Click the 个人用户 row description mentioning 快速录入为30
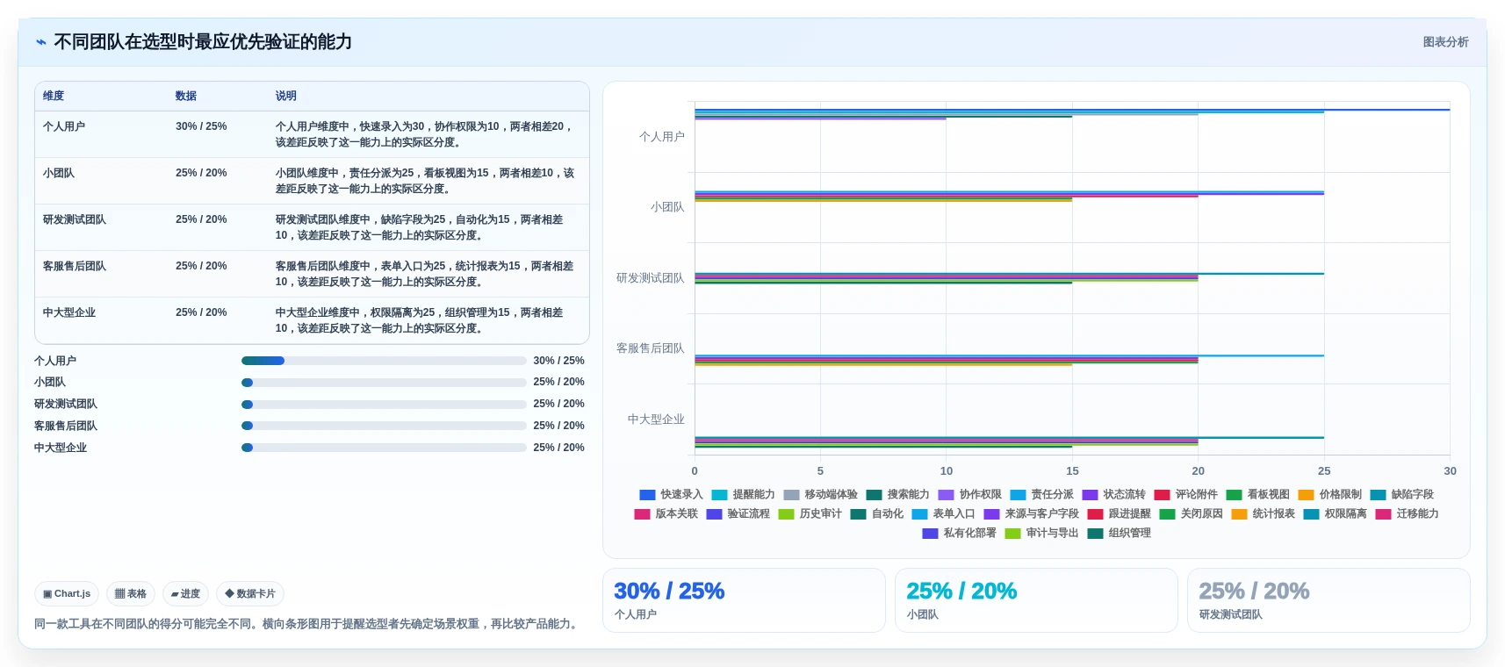 pyautogui.click(x=425, y=134)
